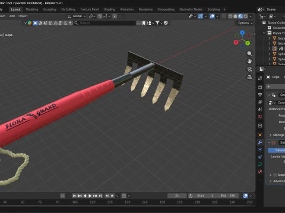Toggle proportional editing button
This screenshot has height=213, width=285.
click(x=115, y=16)
